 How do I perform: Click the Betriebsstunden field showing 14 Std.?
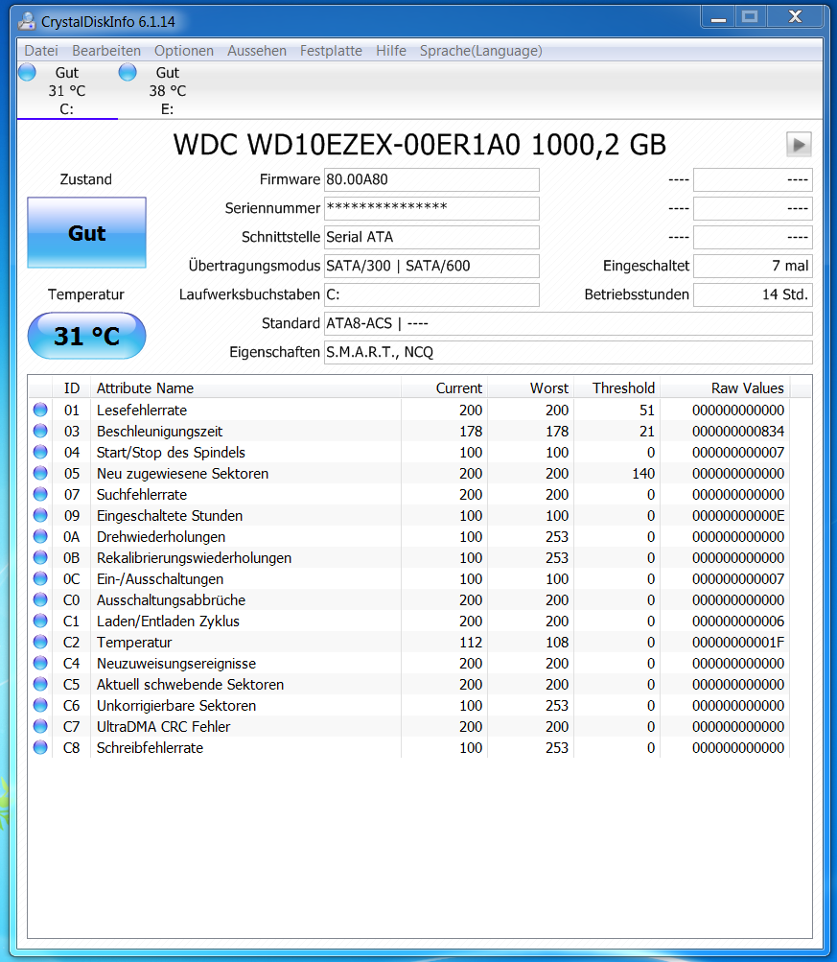753,294
